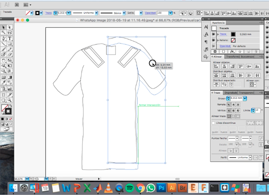The width and height of the screenshot is (269, 195).
Task: Select the Pencil tool
Action: 10,49
